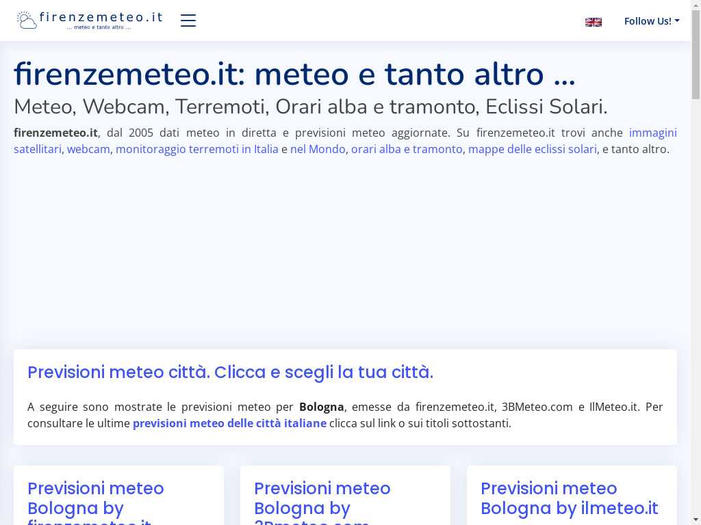Click the main title firenzemeteo.it: meteo e tanto altro

(294, 74)
